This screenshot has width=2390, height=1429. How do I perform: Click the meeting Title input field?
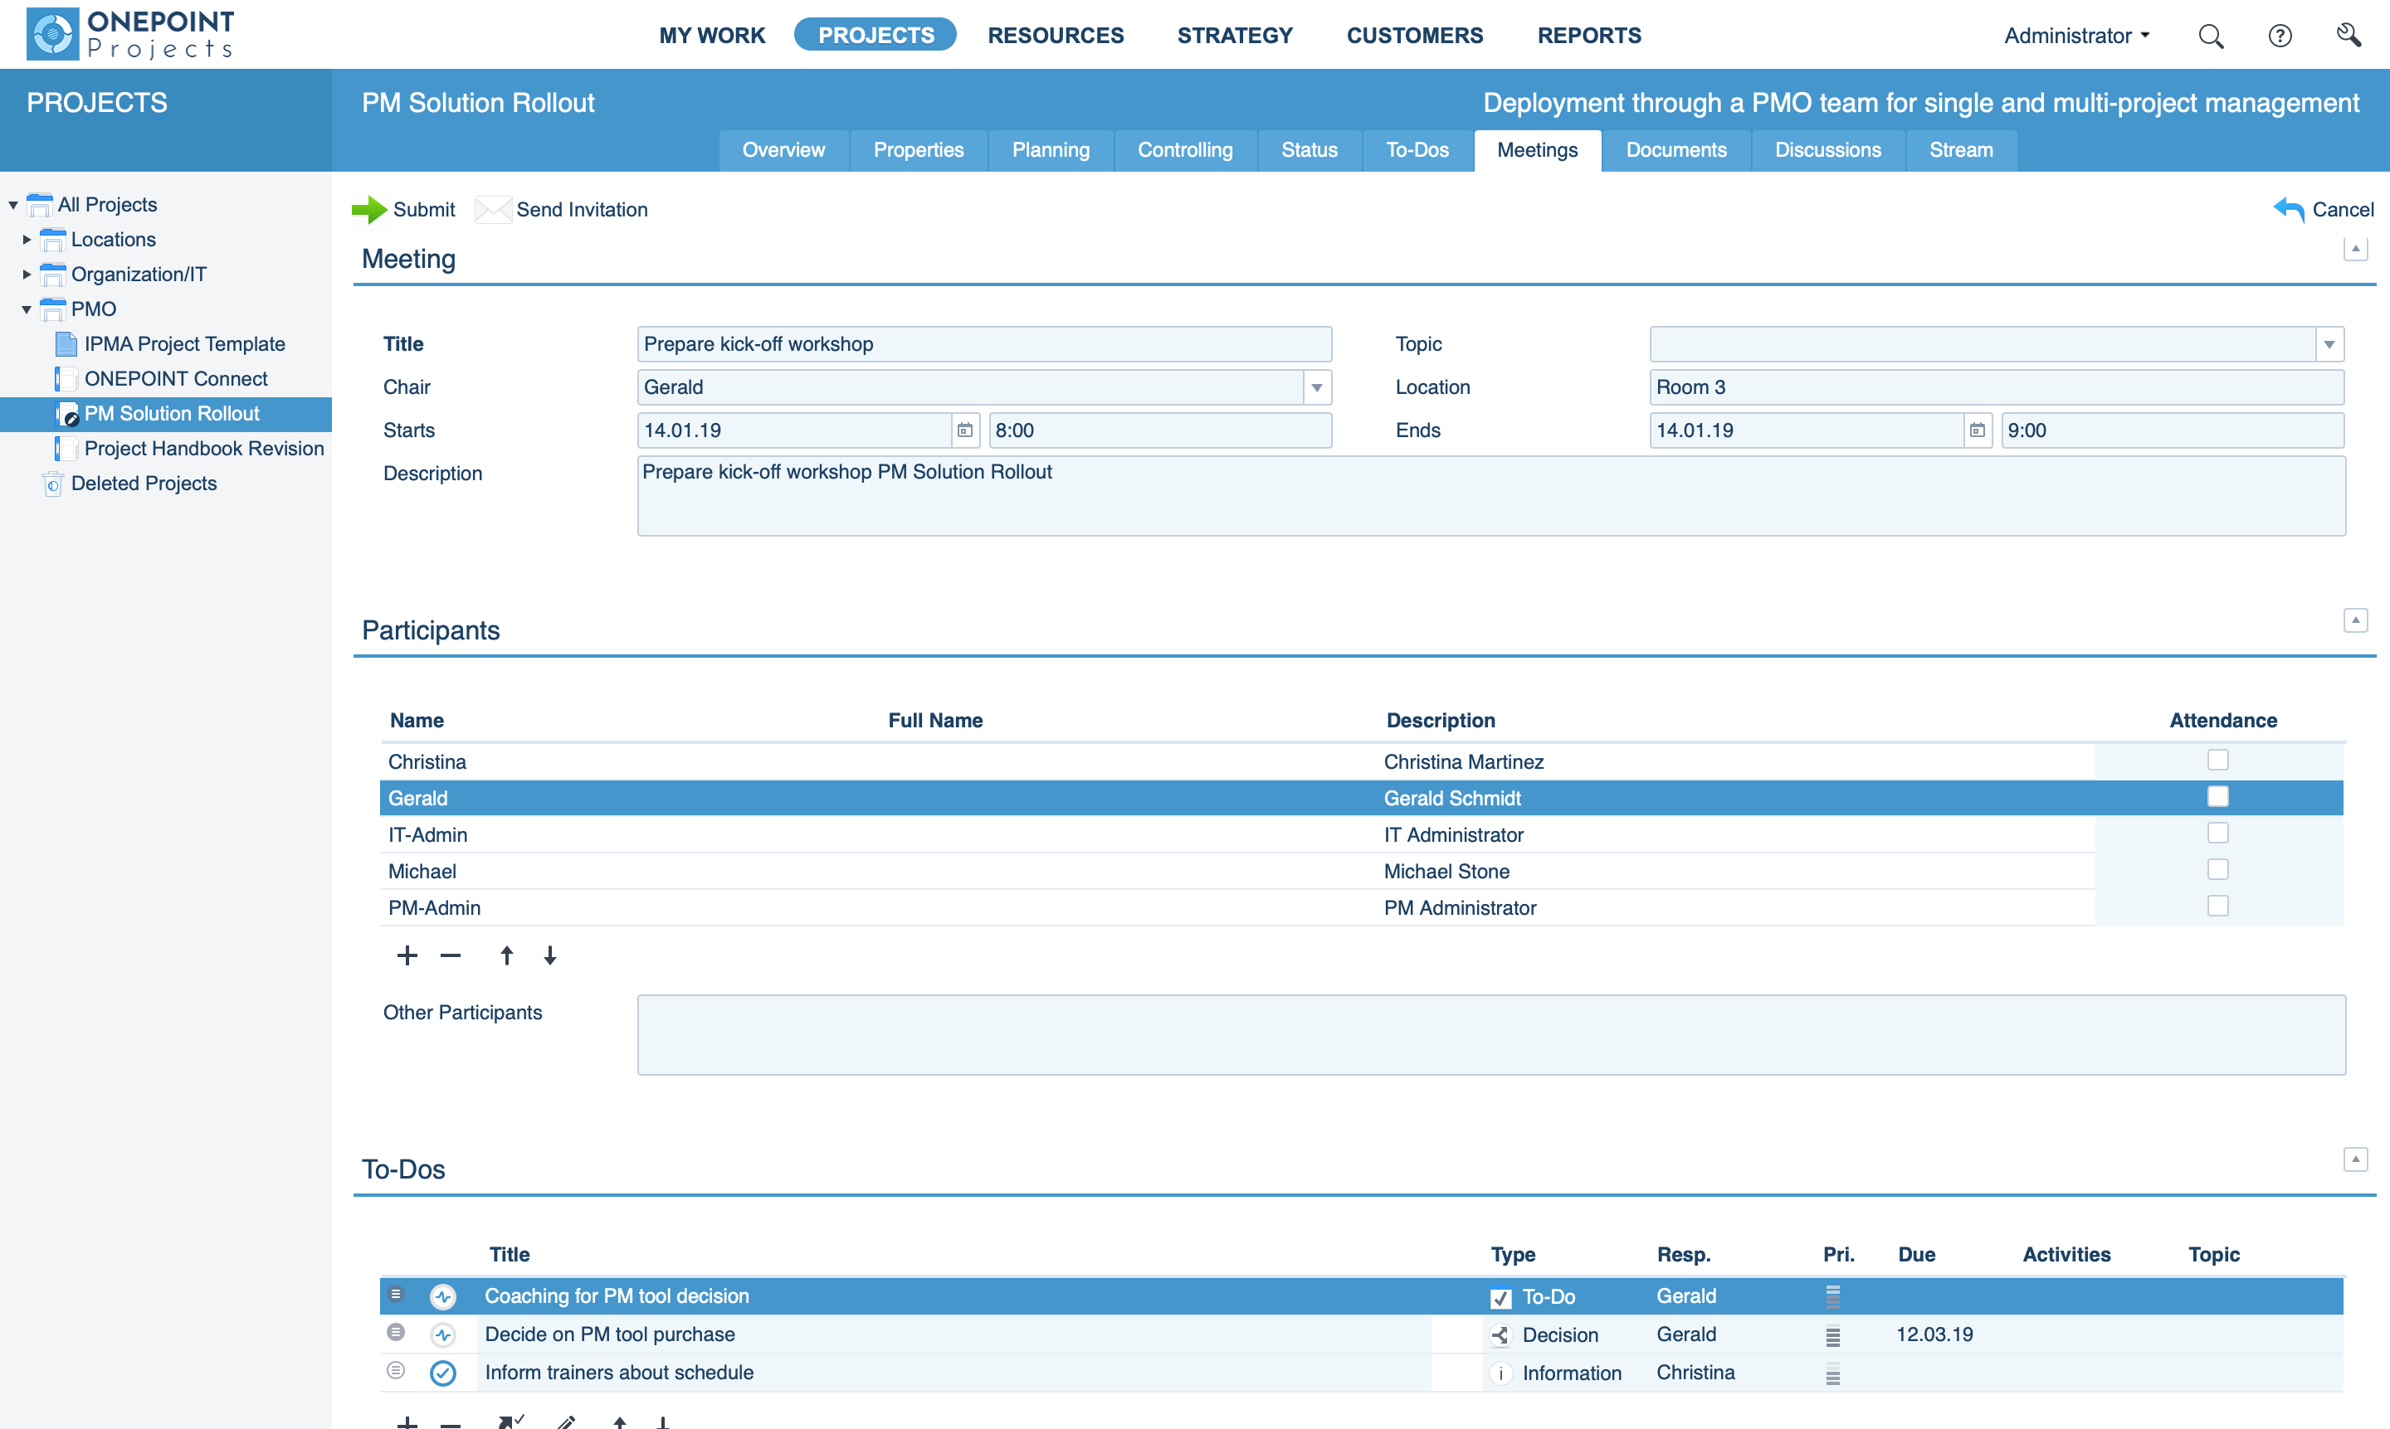[983, 343]
